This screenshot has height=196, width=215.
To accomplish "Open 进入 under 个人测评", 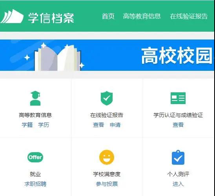I will point(178,184).
